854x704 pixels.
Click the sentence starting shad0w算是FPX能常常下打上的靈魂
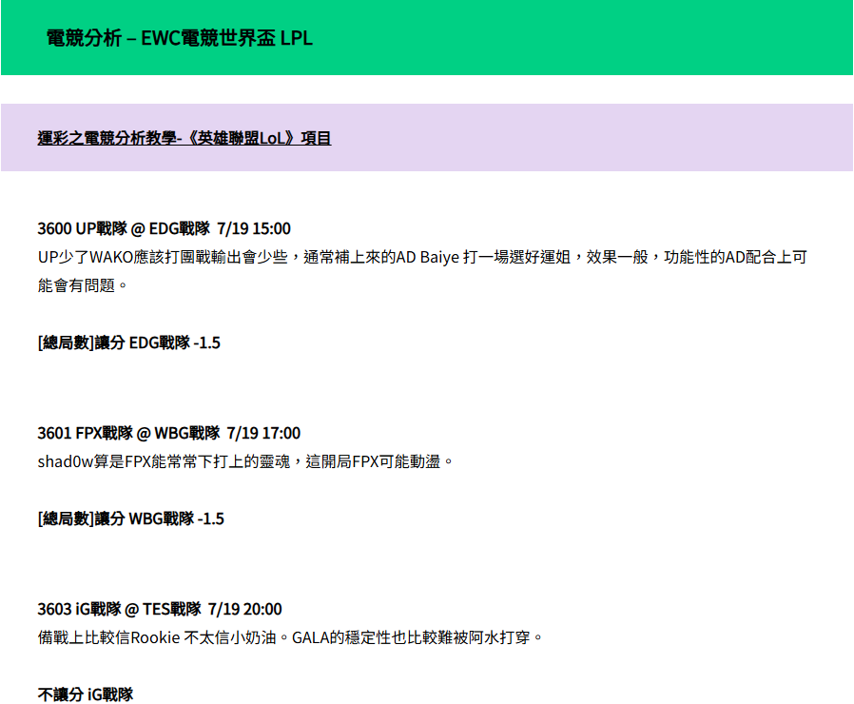(x=245, y=461)
